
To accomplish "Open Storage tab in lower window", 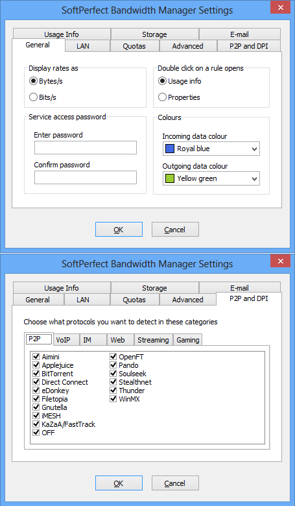I will (x=154, y=288).
